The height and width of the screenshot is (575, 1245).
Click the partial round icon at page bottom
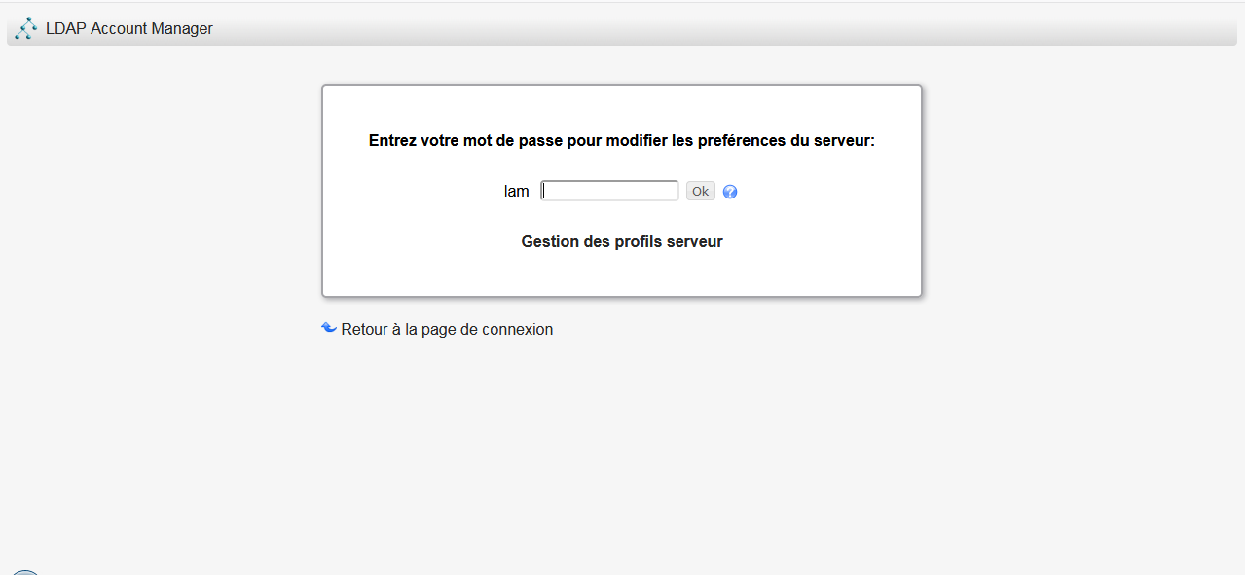click(x=25, y=572)
